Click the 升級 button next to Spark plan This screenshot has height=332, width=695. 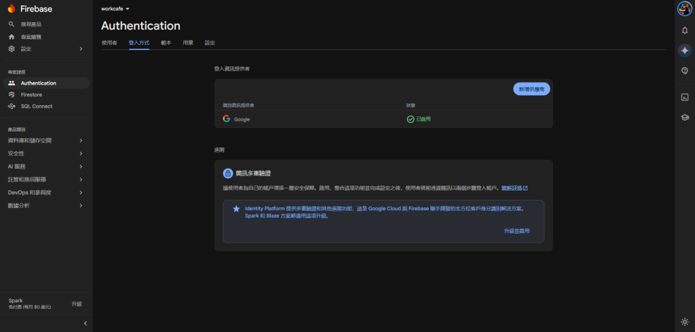(77, 304)
